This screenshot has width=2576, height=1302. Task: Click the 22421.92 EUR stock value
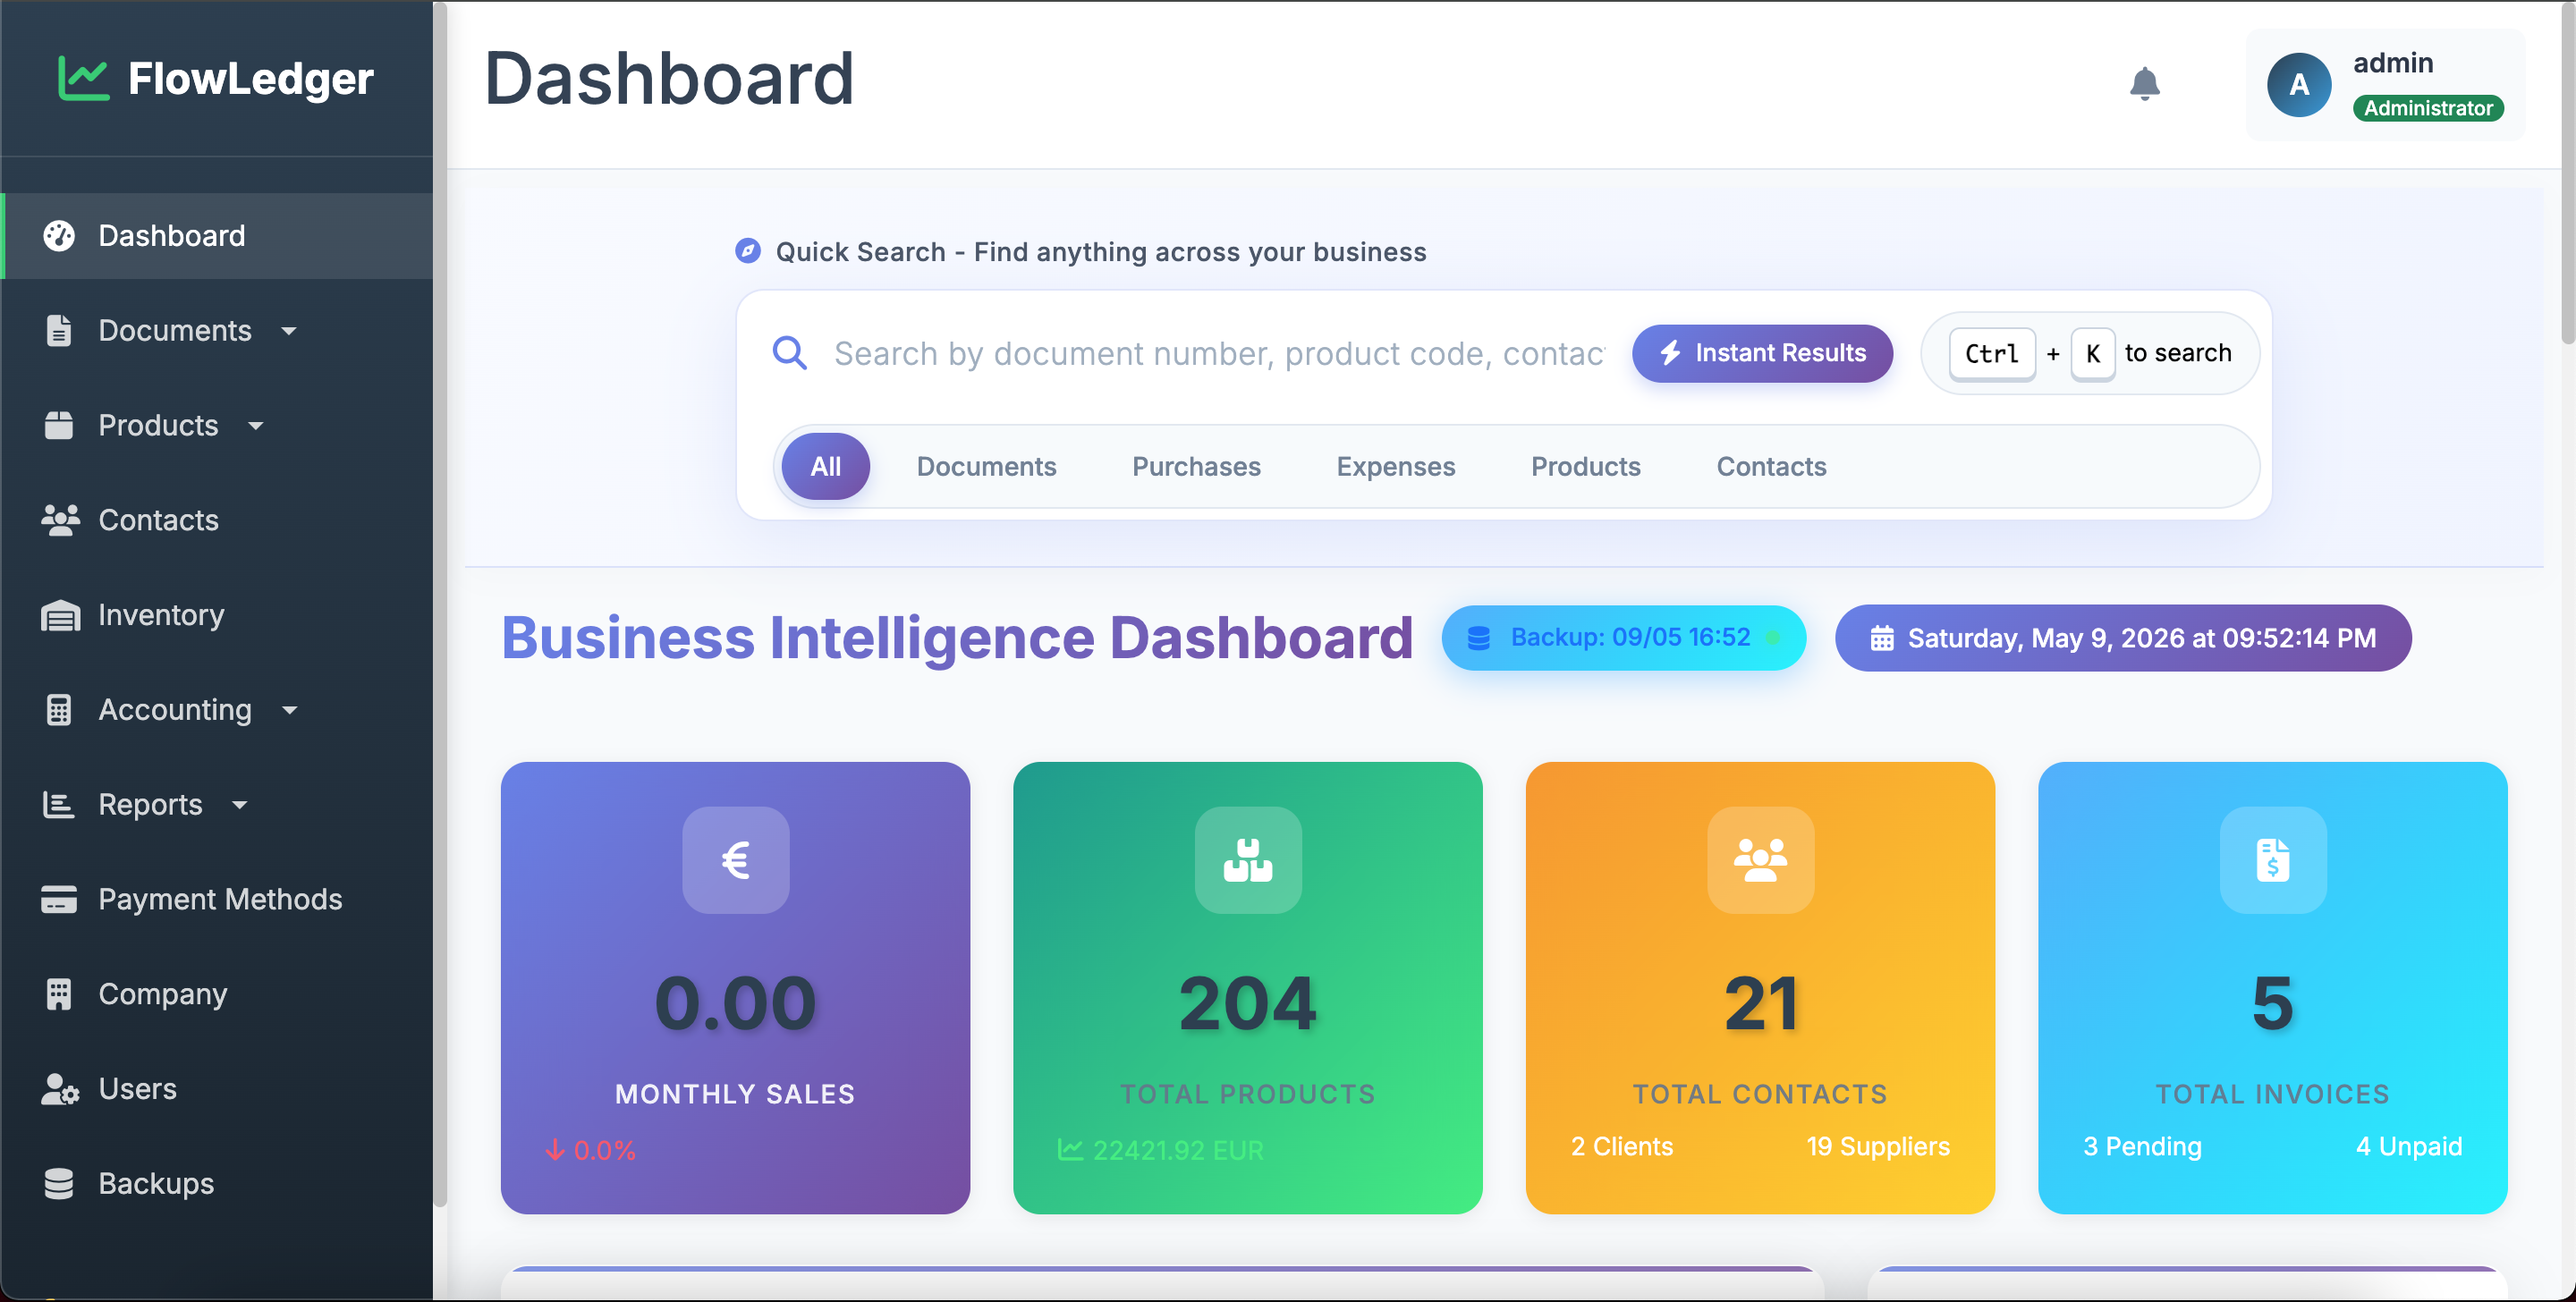click(x=1178, y=1150)
